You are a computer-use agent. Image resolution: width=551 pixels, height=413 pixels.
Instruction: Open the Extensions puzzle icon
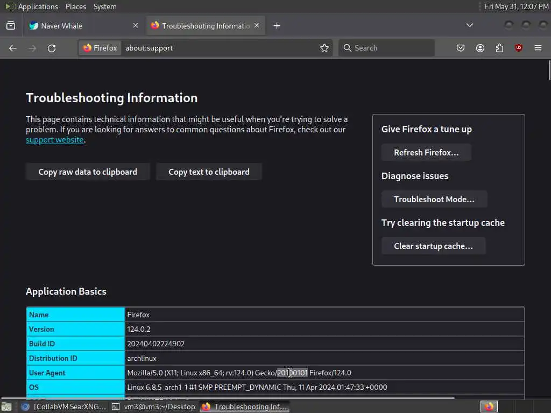(x=499, y=48)
